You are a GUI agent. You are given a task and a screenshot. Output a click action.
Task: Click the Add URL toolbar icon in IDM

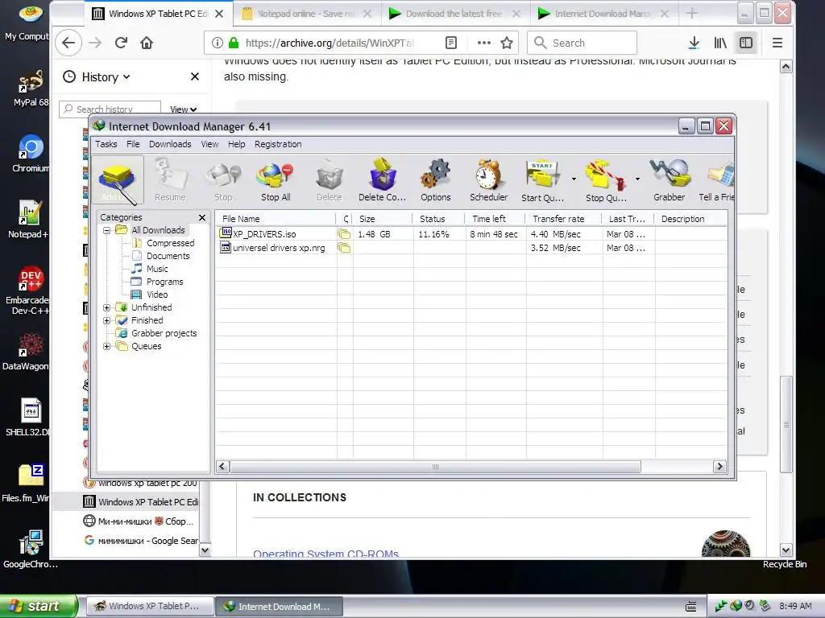click(x=118, y=181)
